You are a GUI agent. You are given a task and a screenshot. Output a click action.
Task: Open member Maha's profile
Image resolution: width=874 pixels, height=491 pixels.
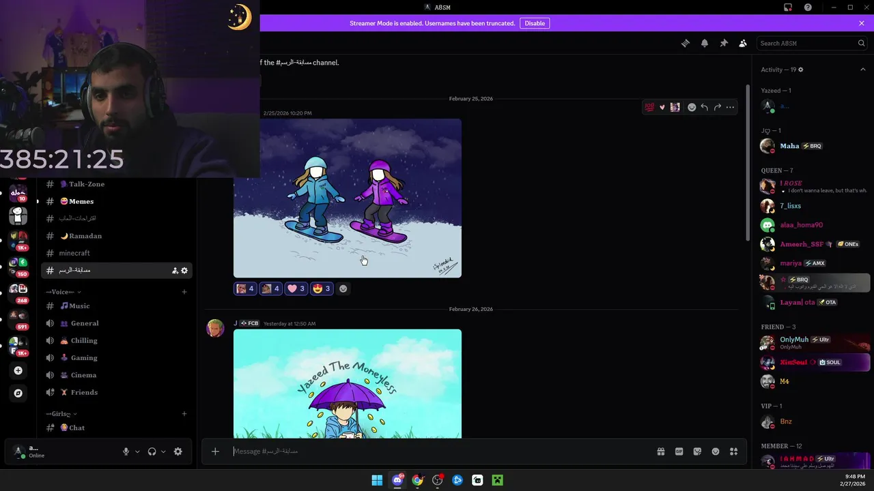coord(814,146)
